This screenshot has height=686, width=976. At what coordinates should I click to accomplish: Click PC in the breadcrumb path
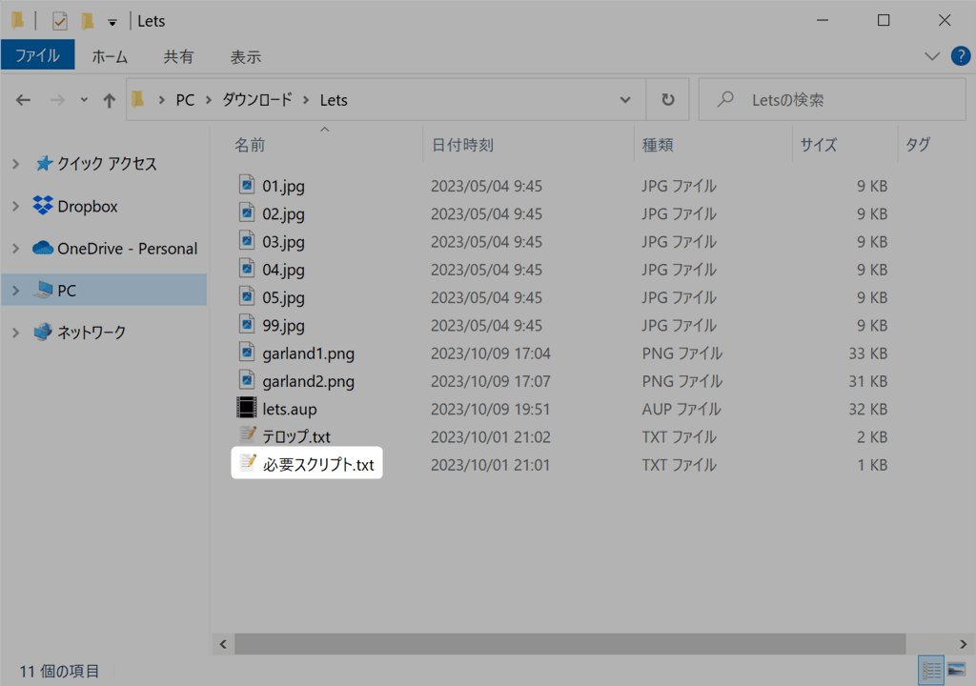185,99
